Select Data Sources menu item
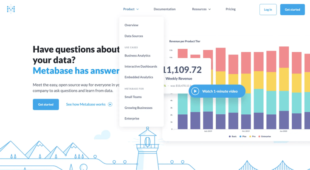This screenshot has width=310, height=170. (x=134, y=36)
